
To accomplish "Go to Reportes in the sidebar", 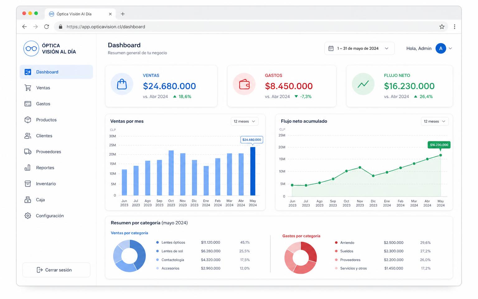I will [56, 168].
